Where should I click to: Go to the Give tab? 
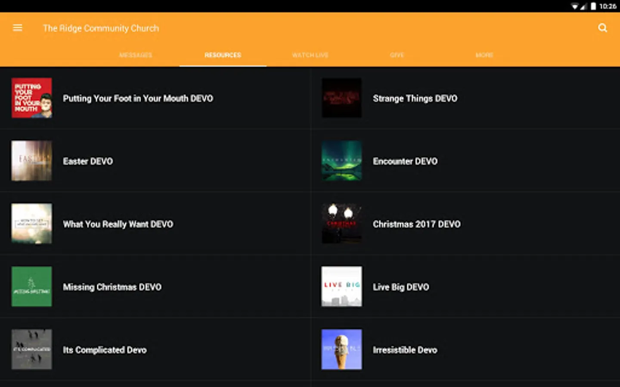(x=397, y=55)
